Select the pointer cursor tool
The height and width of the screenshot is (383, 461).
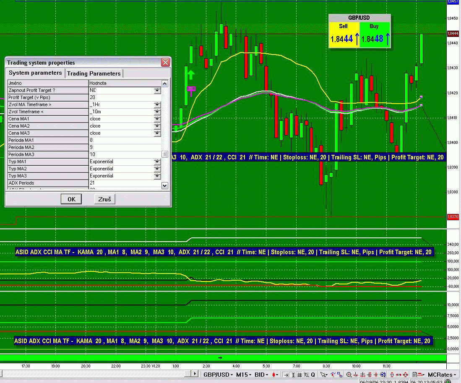[324, 375]
